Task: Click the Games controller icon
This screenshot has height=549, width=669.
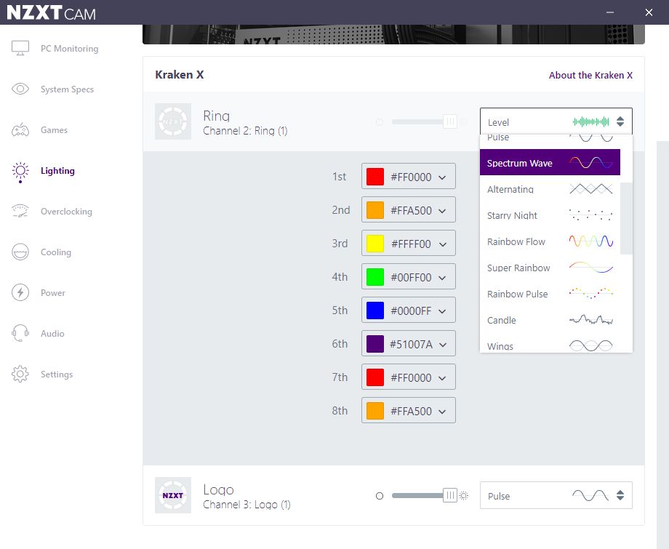Action: click(20, 129)
